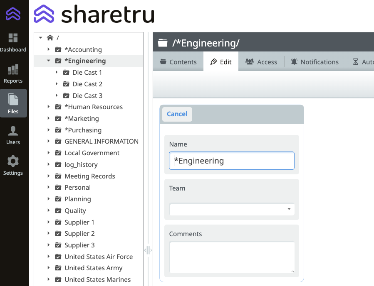Image resolution: width=374 pixels, height=286 pixels.
Task: Expand the Die Cast 2 subfolder arrow
Action: click(57, 84)
